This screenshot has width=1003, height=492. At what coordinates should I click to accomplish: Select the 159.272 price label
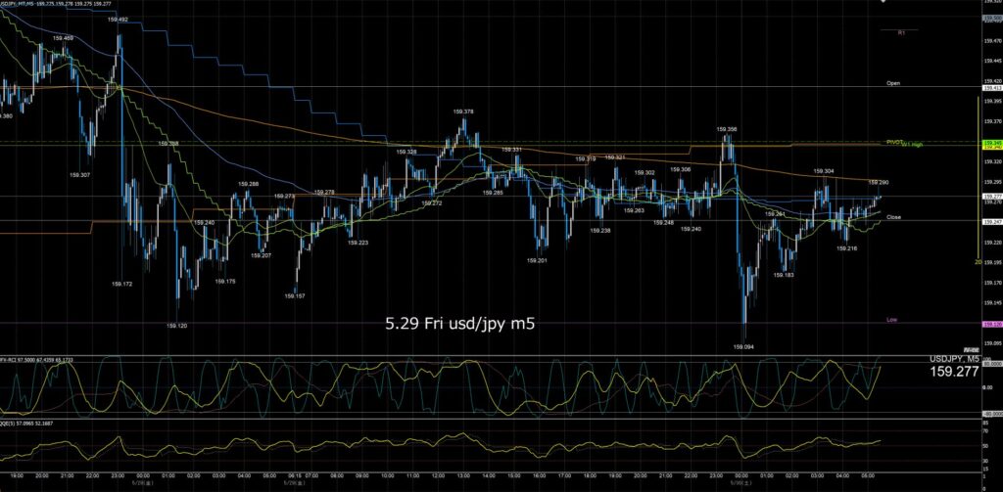(x=432, y=203)
